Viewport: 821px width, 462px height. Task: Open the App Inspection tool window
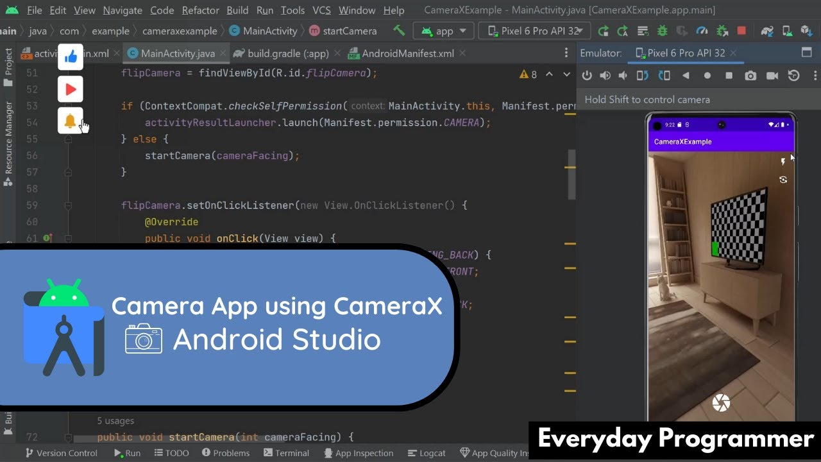358,453
